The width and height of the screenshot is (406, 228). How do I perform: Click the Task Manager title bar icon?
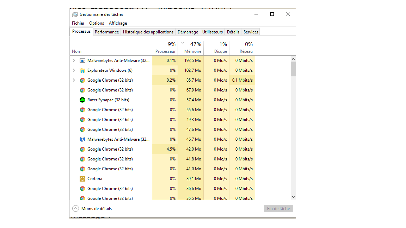[75, 14]
